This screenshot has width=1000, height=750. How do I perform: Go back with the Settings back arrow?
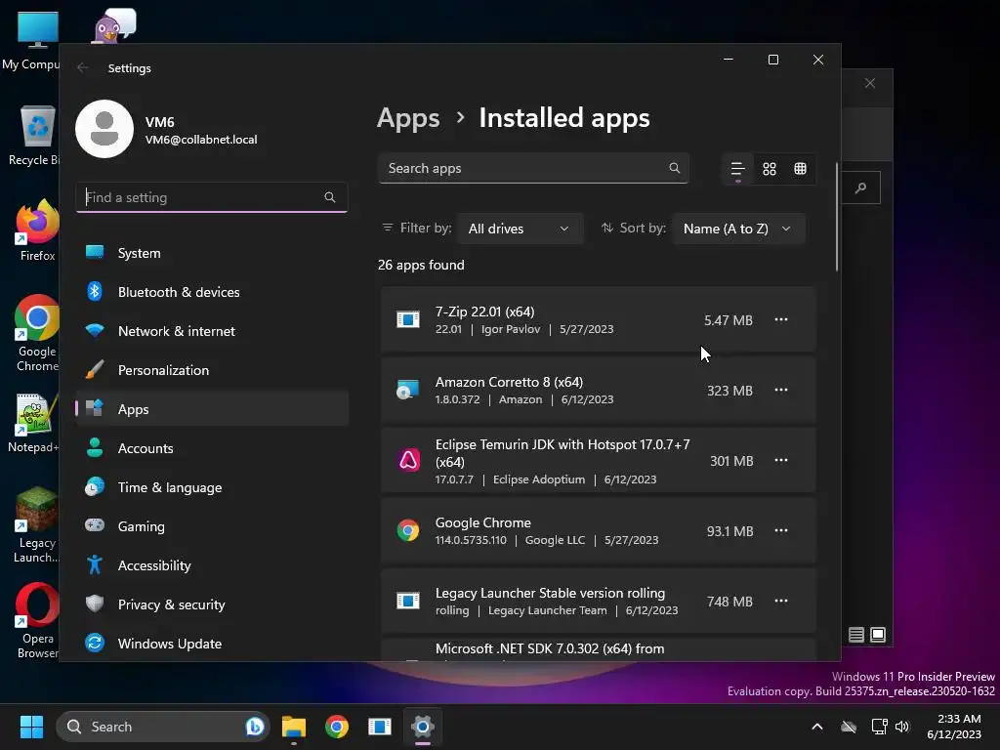(x=82, y=67)
